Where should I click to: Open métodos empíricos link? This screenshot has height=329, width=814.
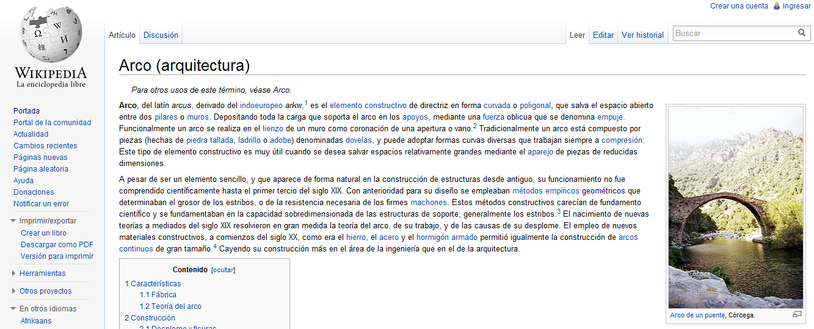(545, 191)
